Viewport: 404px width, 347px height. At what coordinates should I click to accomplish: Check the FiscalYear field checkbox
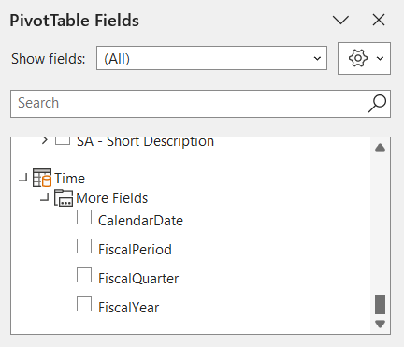[84, 304]
